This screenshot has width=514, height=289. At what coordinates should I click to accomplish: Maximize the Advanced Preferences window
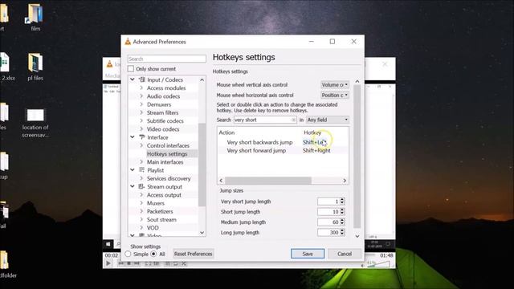tap(332, 41)
